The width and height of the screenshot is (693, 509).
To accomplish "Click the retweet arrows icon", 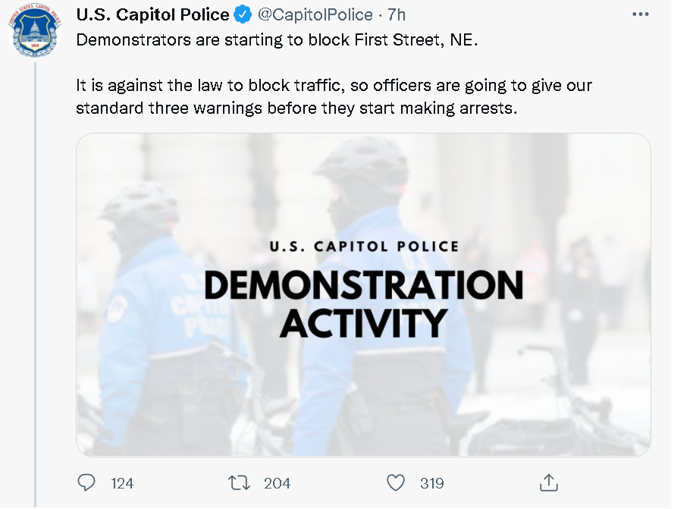I will click(239, 482).
